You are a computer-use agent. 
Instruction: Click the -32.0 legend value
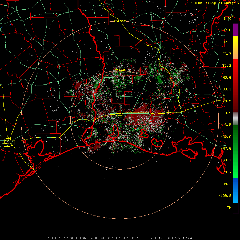tap(226, 137)
